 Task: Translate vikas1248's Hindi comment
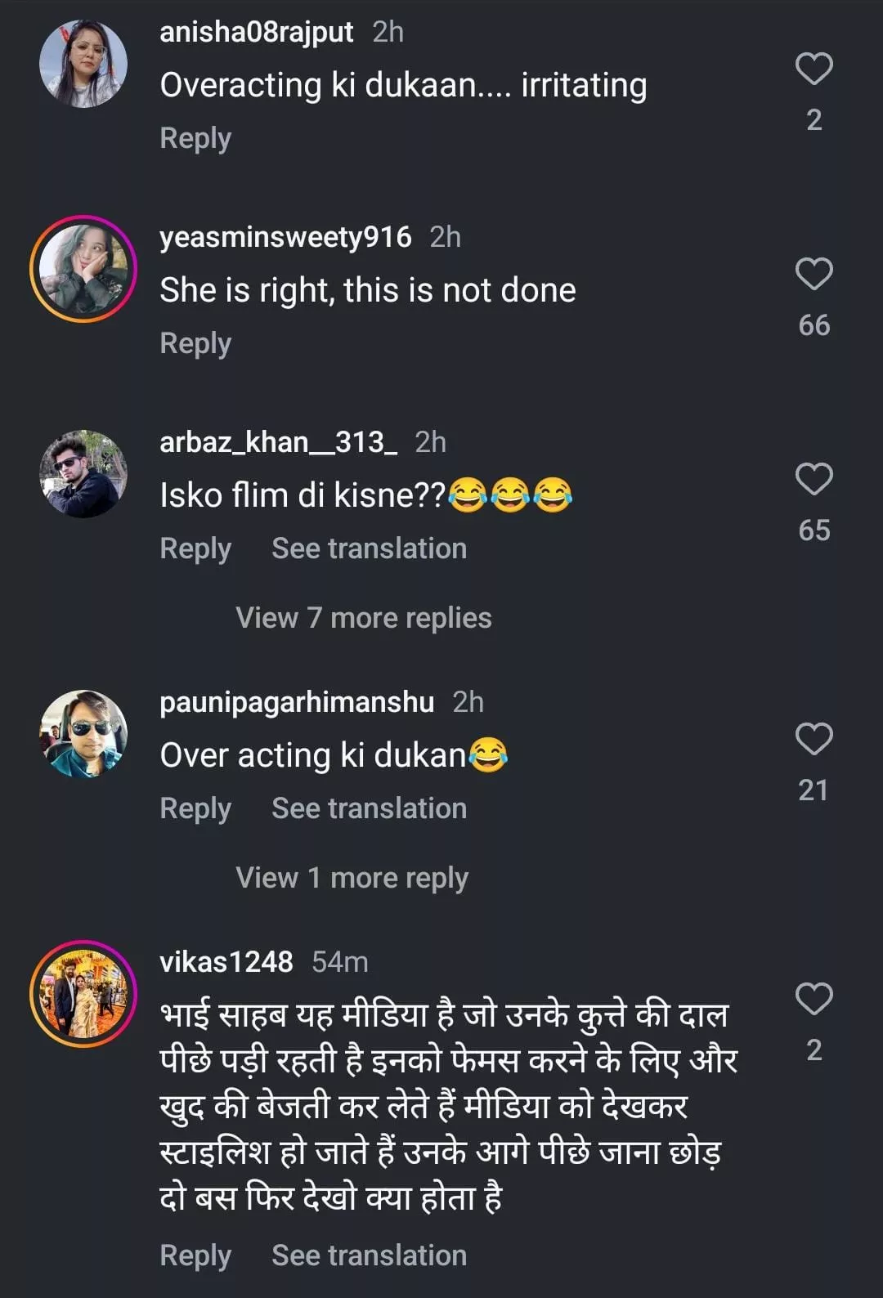pos(369,1255)
